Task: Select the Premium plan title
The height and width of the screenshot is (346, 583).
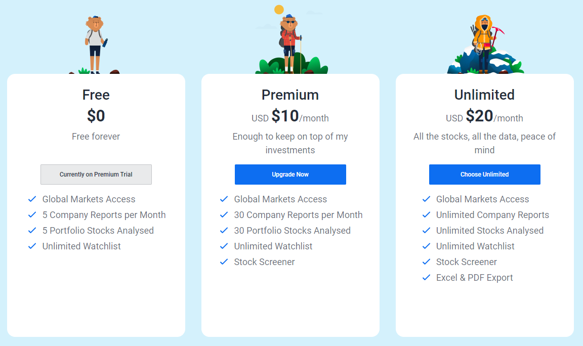Action: tap(290, 95)
